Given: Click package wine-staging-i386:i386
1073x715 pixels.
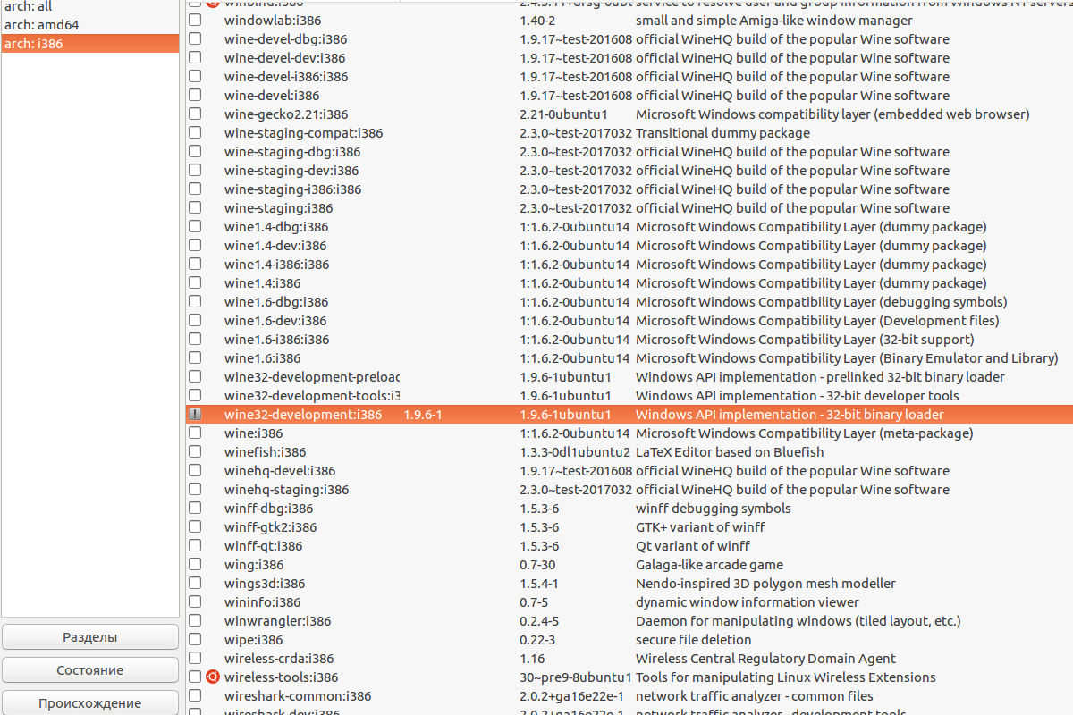Looking at the screenshot, I should tap(292, 189).
